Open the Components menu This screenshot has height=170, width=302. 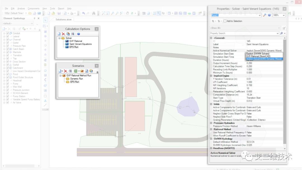pyautogui.click(x=34, y=9)
